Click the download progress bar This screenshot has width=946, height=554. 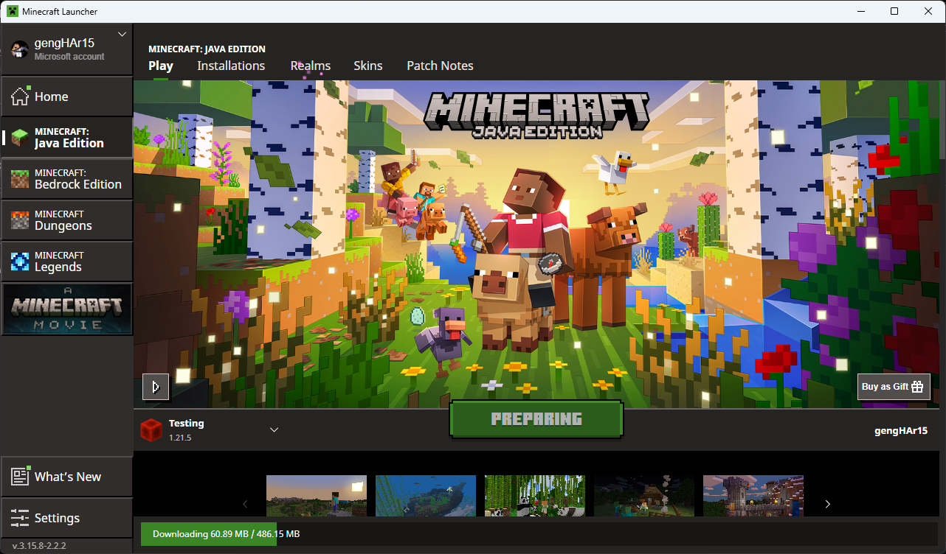tap(539, 534)
